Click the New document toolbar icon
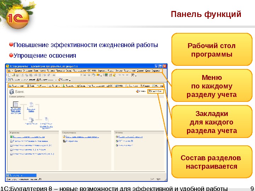 point(9,75)
